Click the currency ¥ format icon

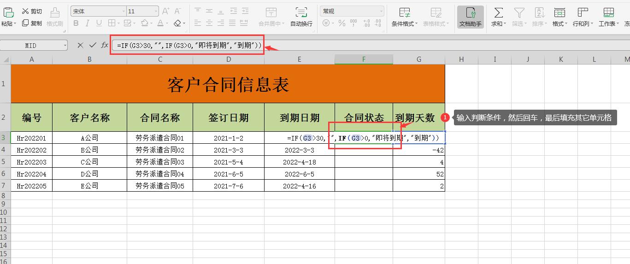click(326, 23)
